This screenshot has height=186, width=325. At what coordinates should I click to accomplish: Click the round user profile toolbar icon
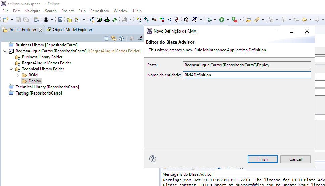[46, 20]
